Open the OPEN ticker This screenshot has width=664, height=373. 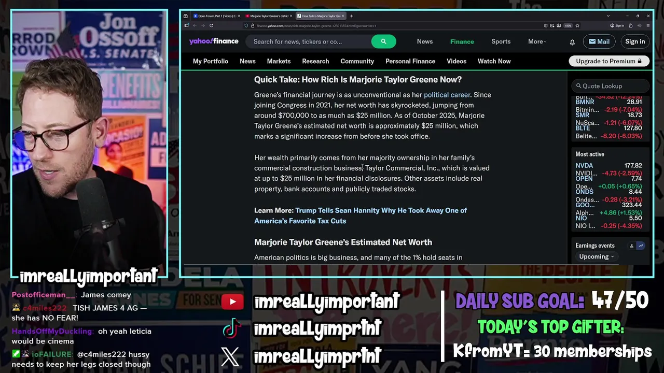(584, 179)
